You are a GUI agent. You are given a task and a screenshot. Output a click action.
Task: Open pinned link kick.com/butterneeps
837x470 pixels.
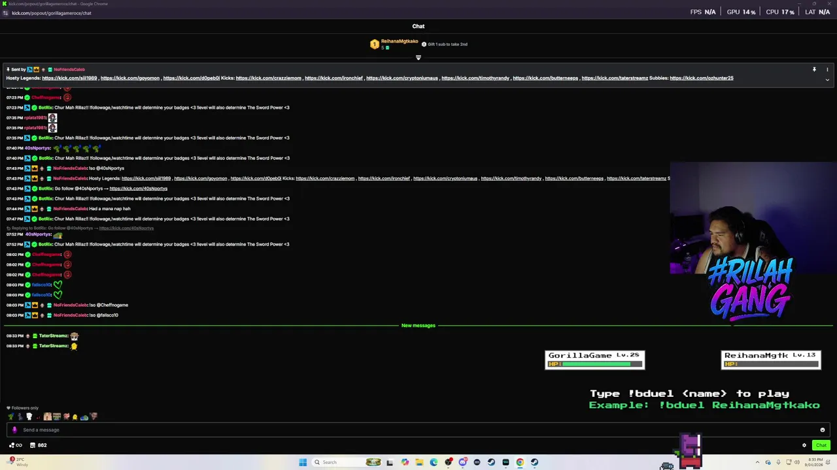pyautogui.click(x=545, y=78)
